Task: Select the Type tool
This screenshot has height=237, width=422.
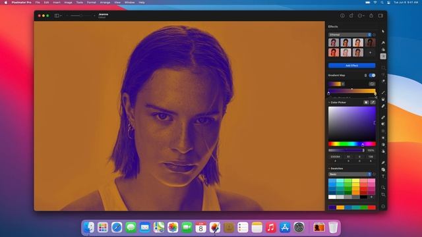Action: (x=383, y=176)
